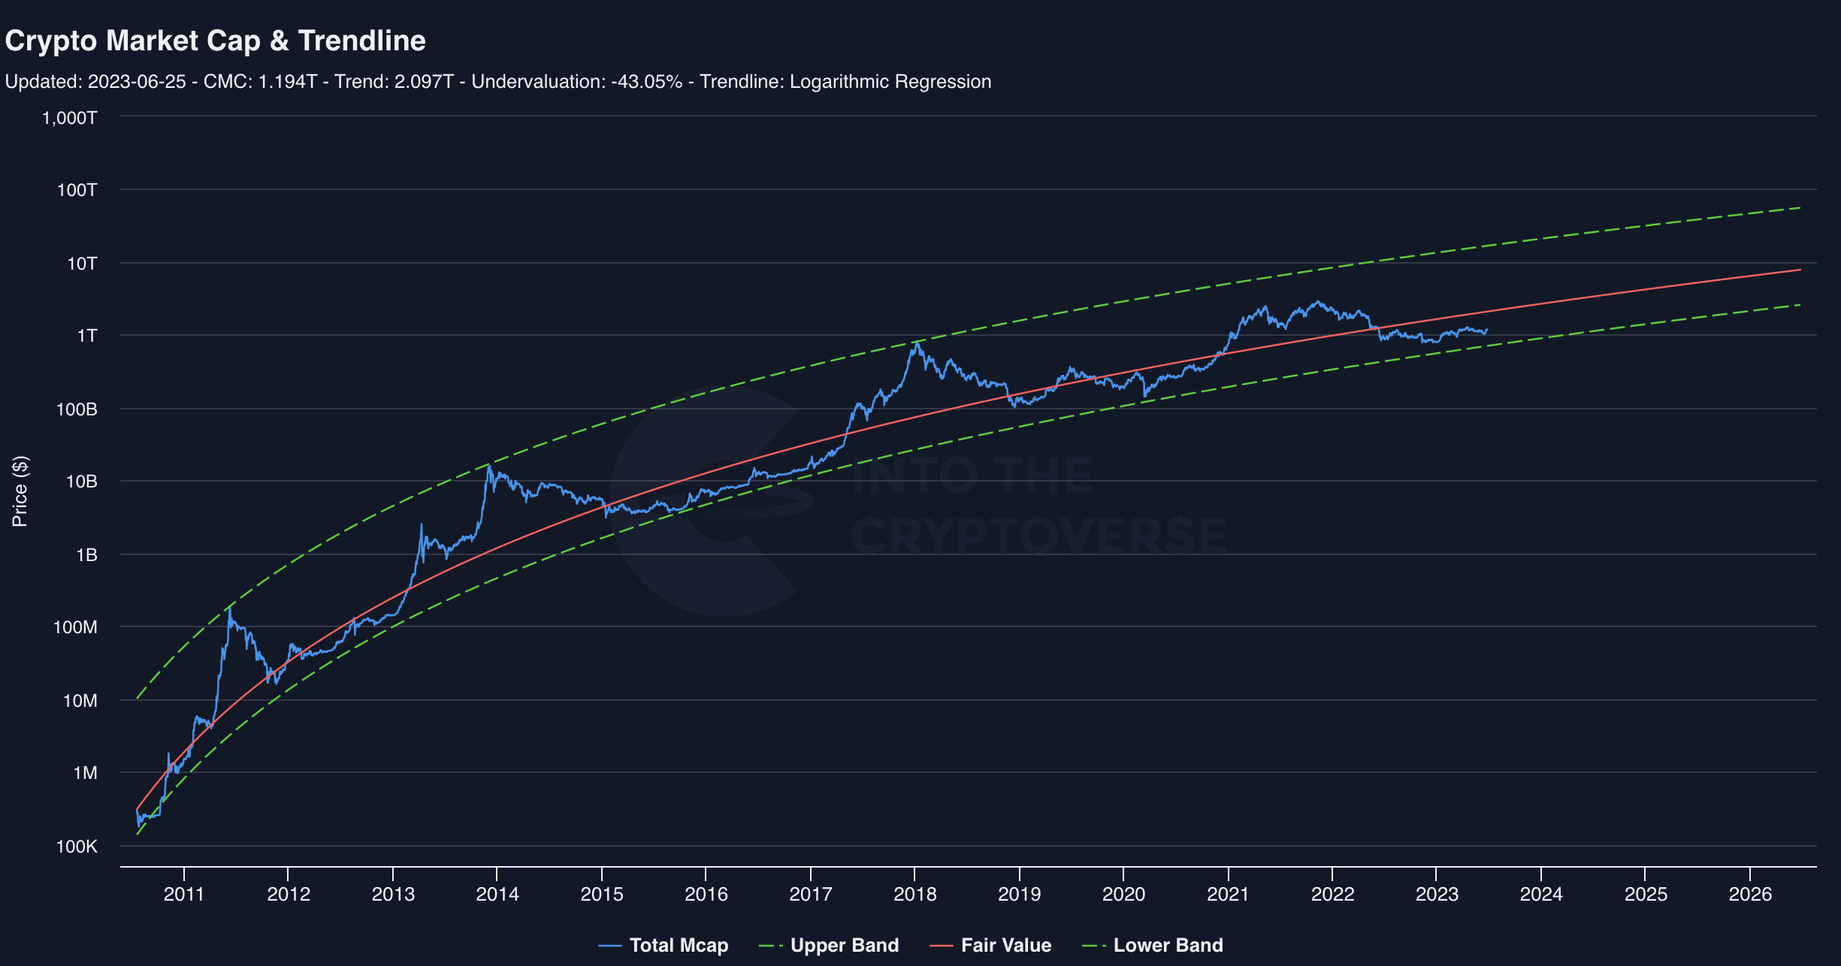Click the Crypto Market Cap & Trendline title
1841x966 pixels.
(x=216, y=41)
